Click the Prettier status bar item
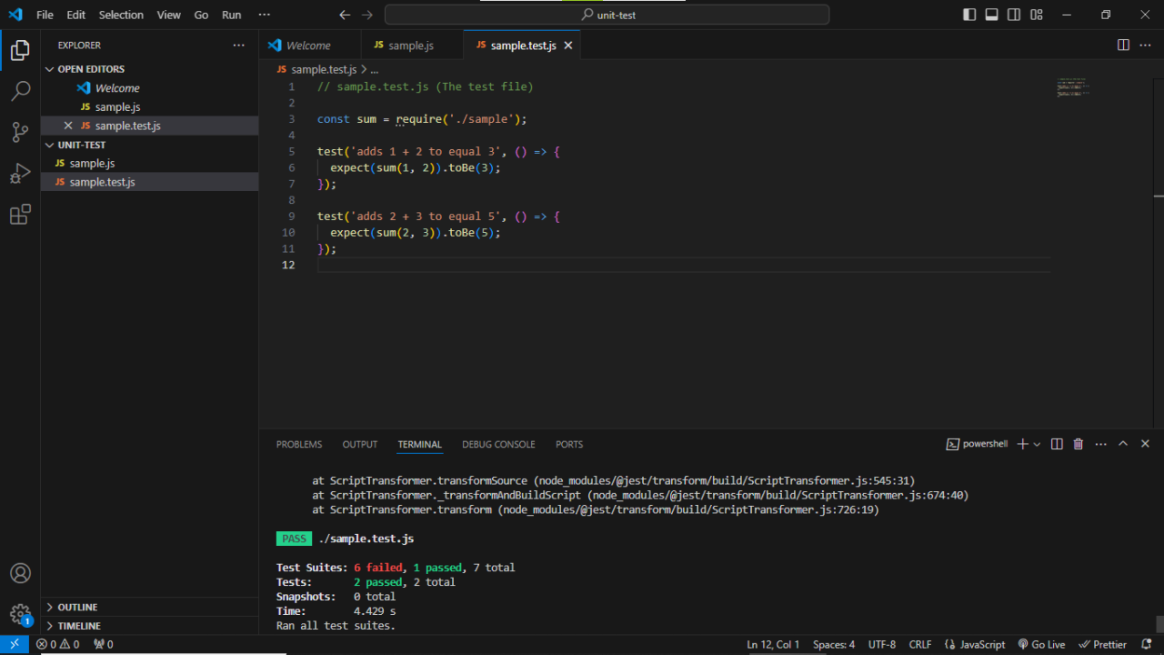The image size is (1164, 655). pos(1102,644)
